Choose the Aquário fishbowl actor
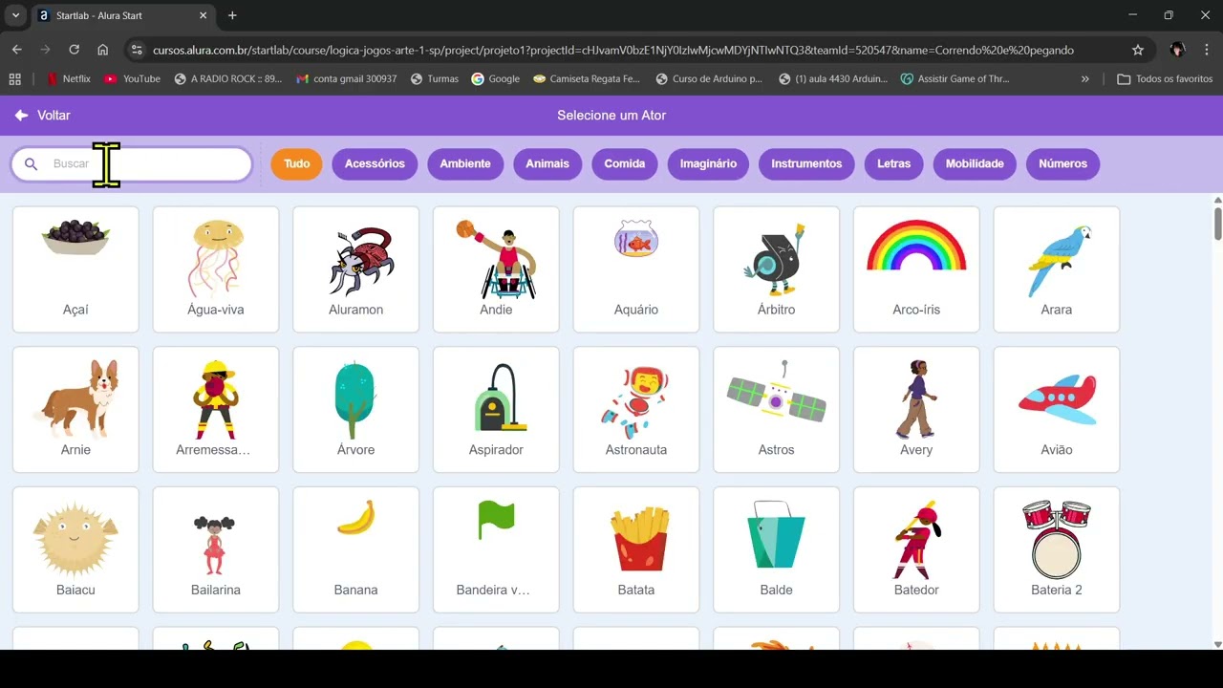Screen dimensions: 1223x688 coord(636,269)
